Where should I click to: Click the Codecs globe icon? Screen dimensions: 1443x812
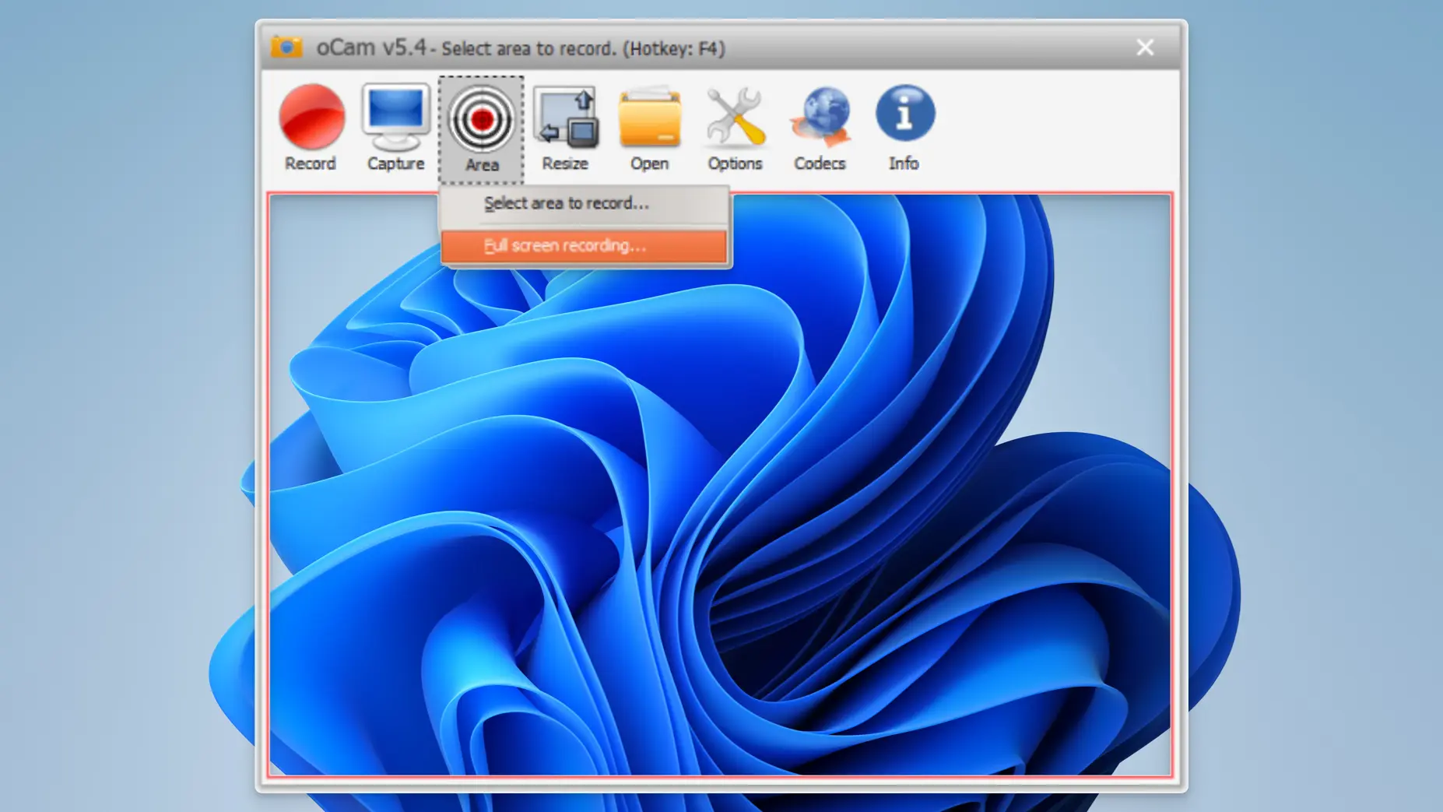click(x=820, y=117)
